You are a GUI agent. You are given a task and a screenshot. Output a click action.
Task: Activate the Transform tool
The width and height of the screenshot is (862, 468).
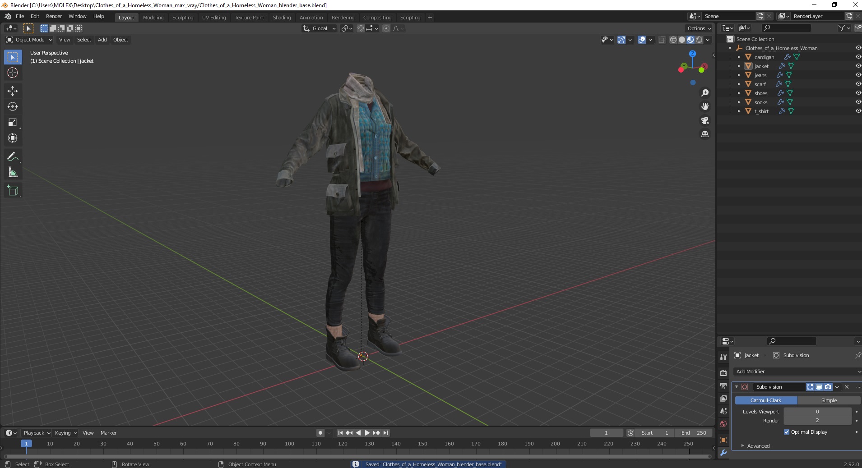coord(13,138)
